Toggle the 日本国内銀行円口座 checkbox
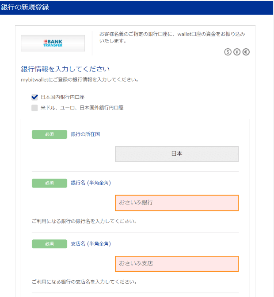Viewport: 274px width, 297px height. click(34, 97)
